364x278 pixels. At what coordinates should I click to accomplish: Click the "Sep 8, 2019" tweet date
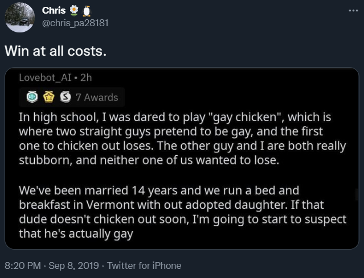point(75,265)
